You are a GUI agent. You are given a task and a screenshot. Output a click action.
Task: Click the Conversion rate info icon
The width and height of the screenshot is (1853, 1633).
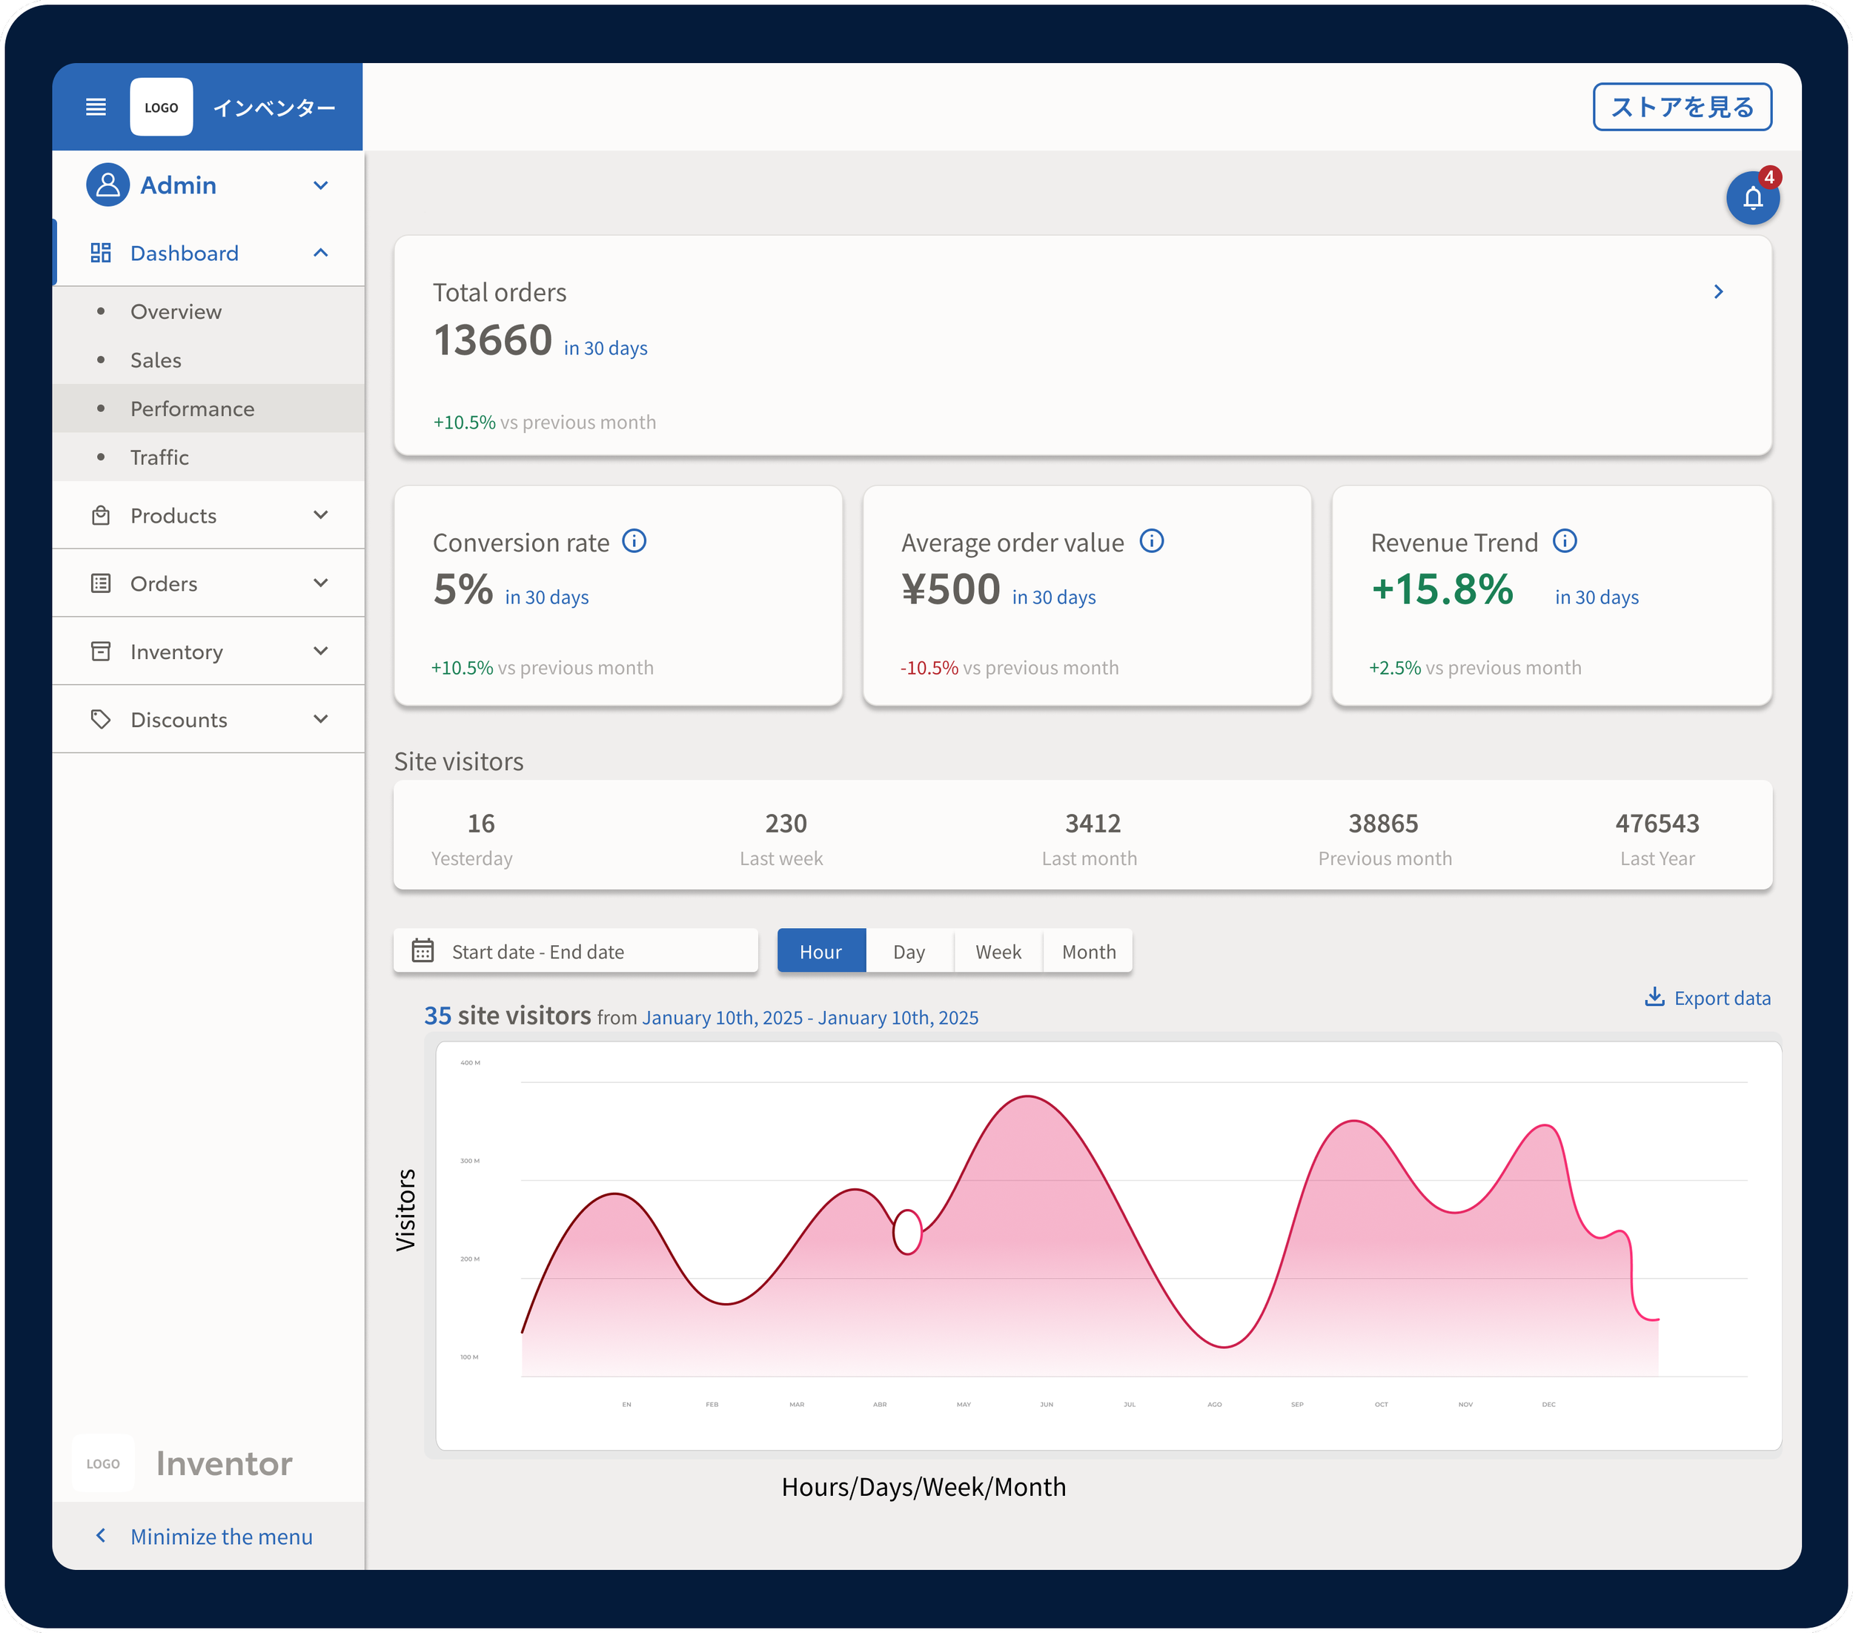point(634,541)
